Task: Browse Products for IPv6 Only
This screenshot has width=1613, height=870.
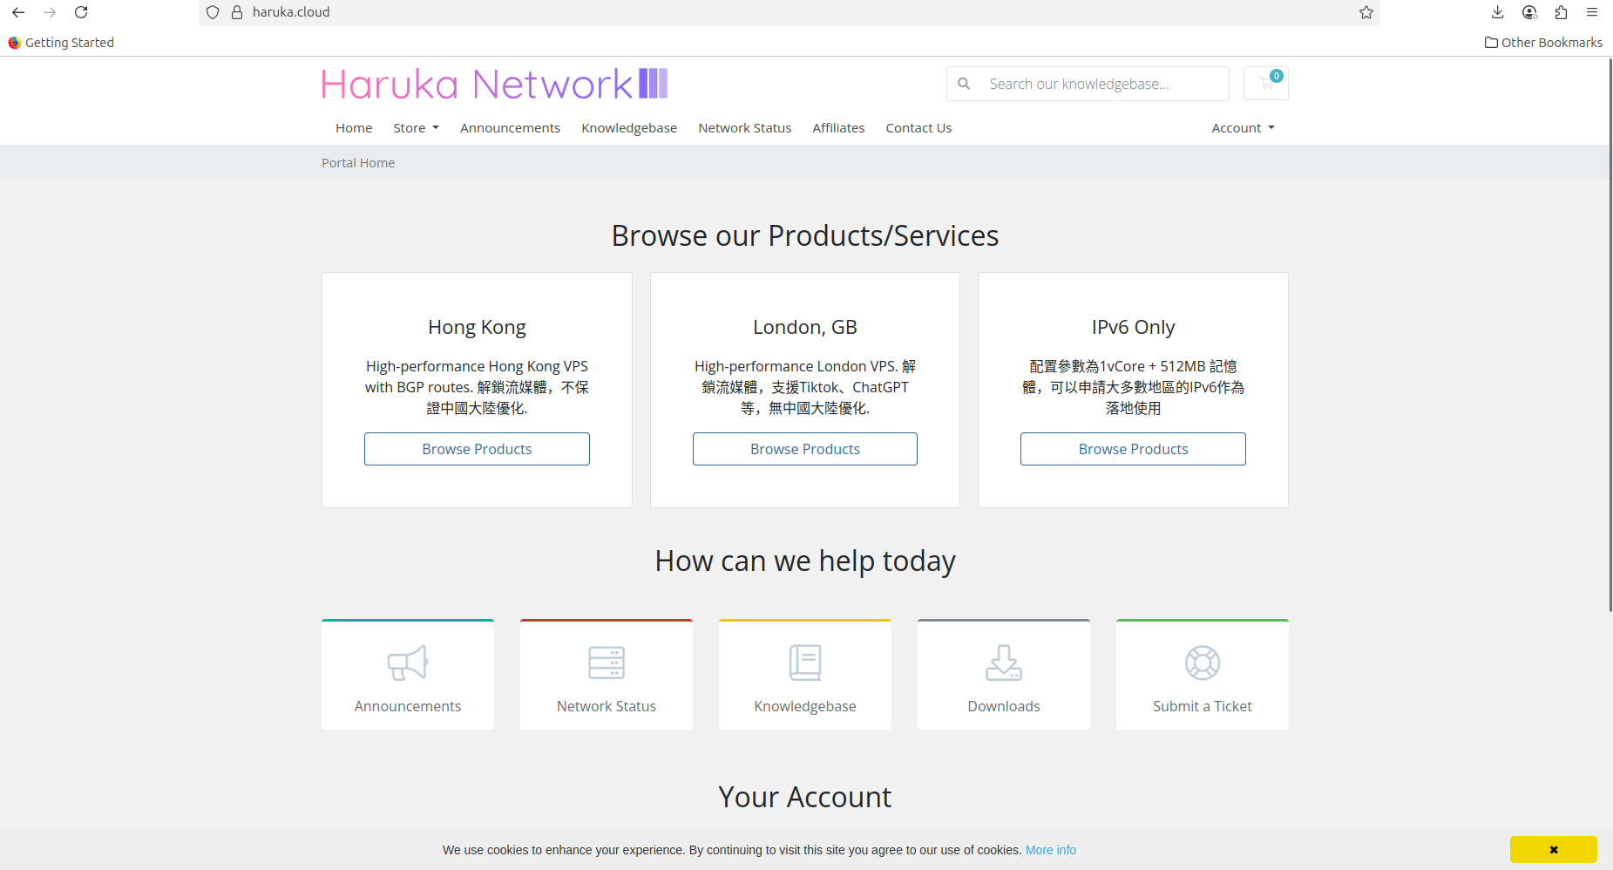Action: (x=1133, y=449)
